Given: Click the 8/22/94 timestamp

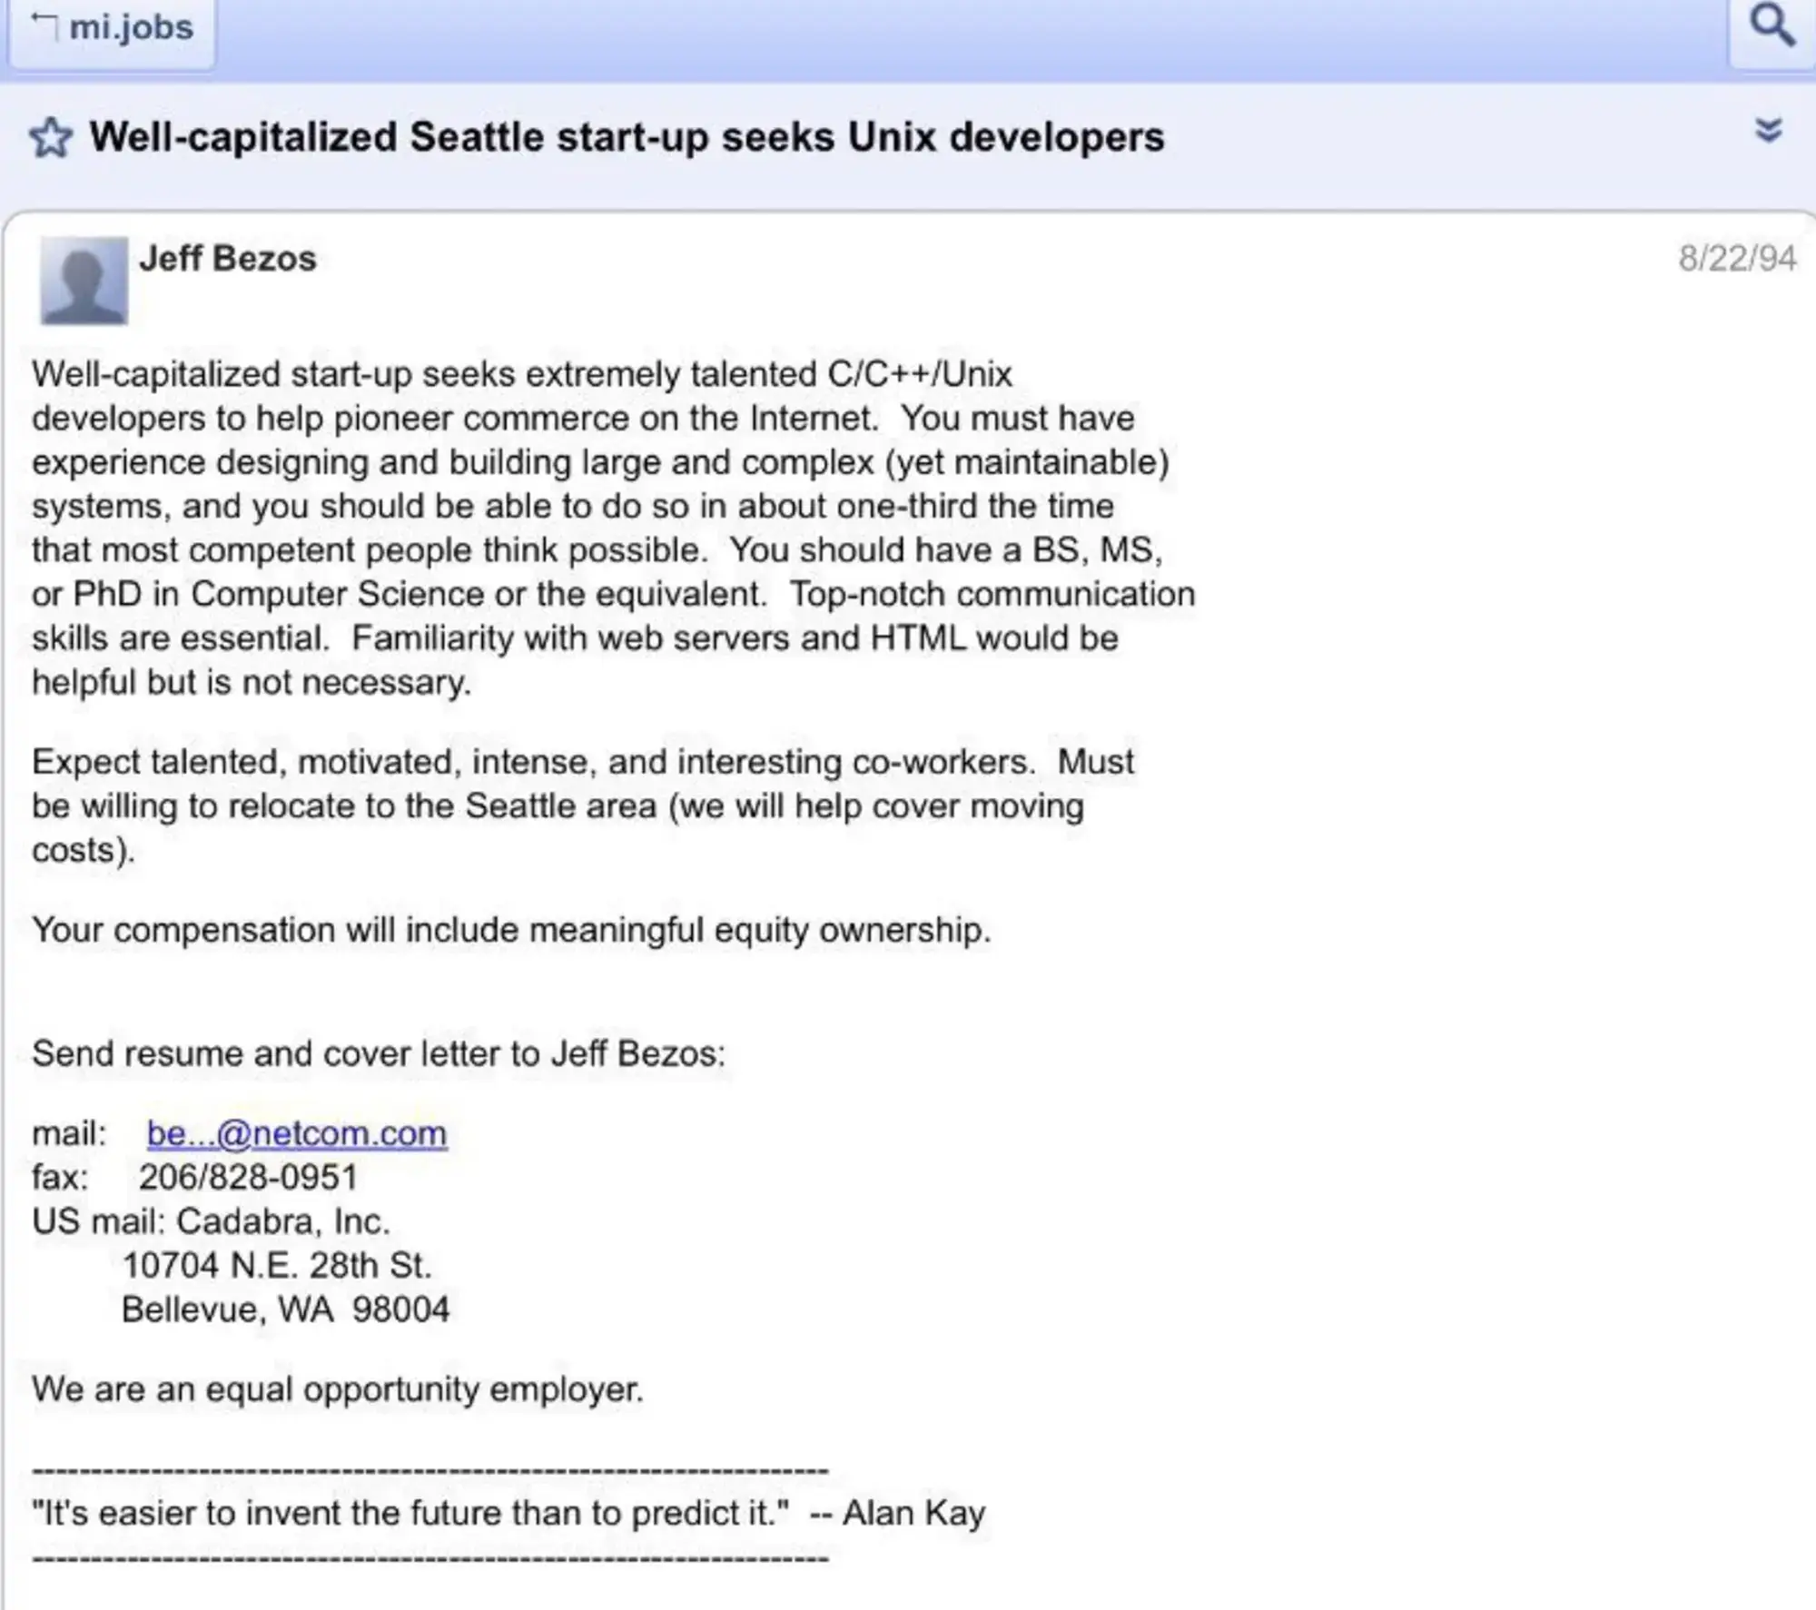Looking at the screenshot, I should click(x=1736, y=259).
